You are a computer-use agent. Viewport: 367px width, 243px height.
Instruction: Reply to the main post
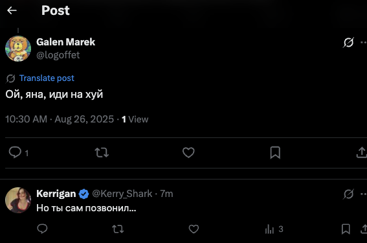coord(15,152)
